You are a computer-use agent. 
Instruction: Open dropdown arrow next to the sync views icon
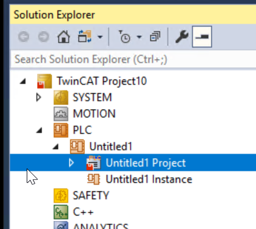pyautogui.click(x=100, y=37)
